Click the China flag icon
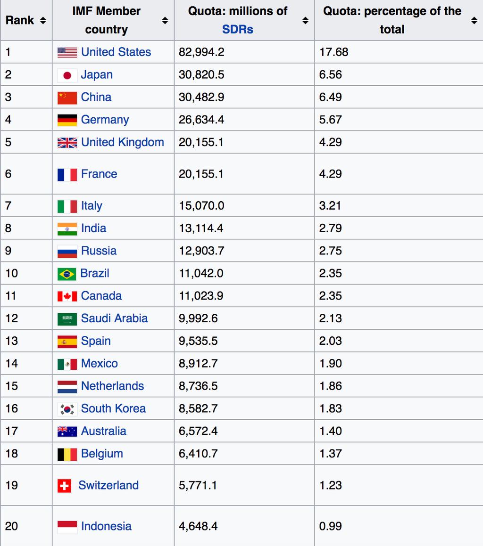The width and height of the screenshot is (483, 546). [67, 98]
